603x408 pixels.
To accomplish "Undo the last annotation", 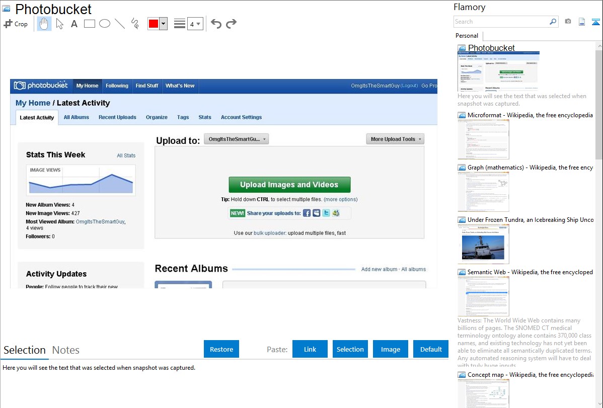I will coord(216,24).
